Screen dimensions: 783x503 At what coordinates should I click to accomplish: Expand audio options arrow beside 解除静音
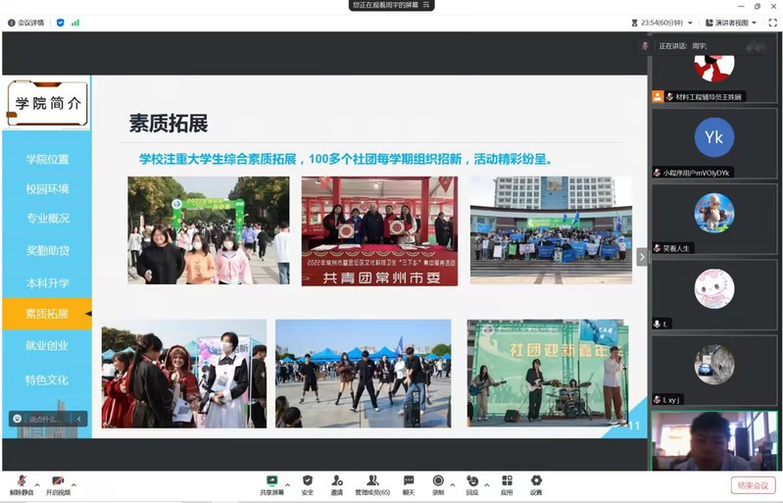coord(37,483)
